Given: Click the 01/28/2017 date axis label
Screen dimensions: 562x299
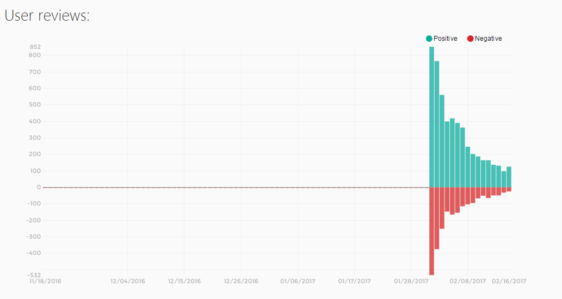Looking at the screenshot, I should coord(411,281).
